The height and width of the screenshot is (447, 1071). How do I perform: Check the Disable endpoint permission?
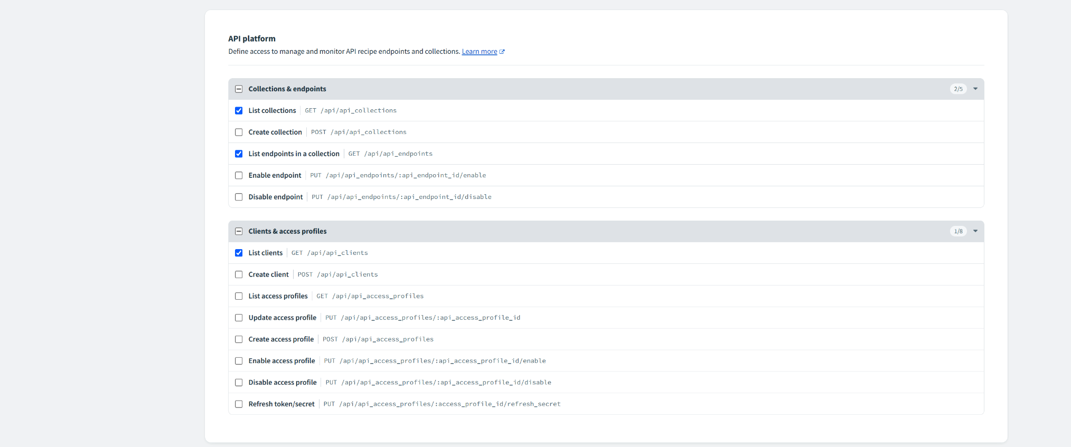coord(239,197)
